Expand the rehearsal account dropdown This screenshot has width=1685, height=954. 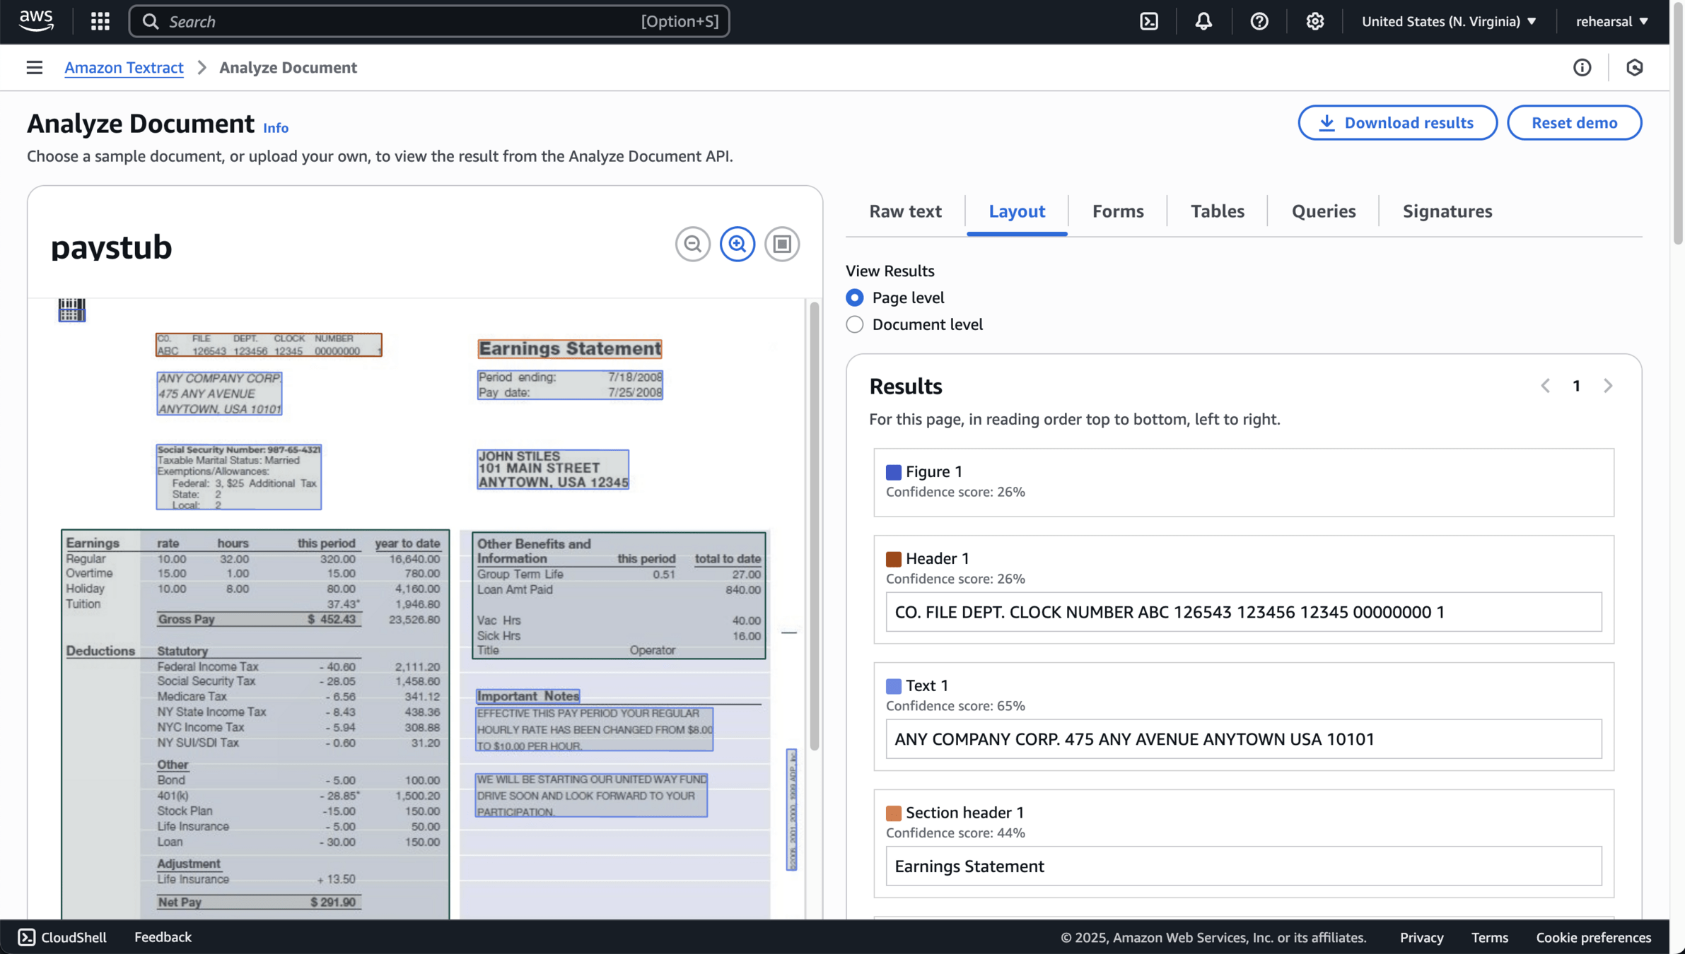pyautogui.click(x=1611, y=21)
